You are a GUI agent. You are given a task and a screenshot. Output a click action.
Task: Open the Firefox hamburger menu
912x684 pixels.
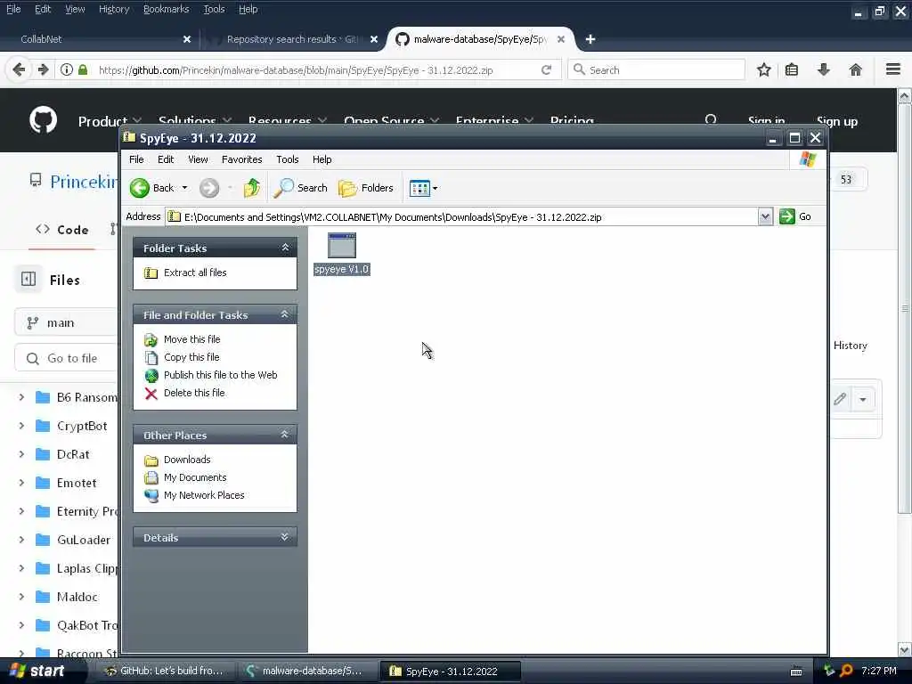coord(893,69)
